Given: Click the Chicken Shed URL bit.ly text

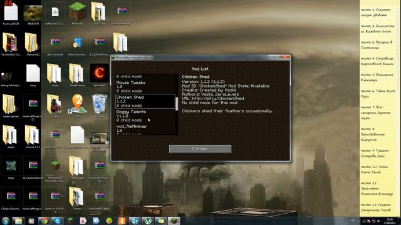Looking at the screenshot, I should (x=213, y=99).
